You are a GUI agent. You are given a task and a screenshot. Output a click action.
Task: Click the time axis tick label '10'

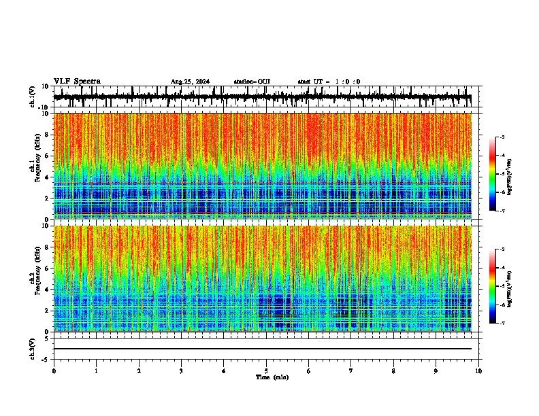pyautogui.click(x=478, y=371)
